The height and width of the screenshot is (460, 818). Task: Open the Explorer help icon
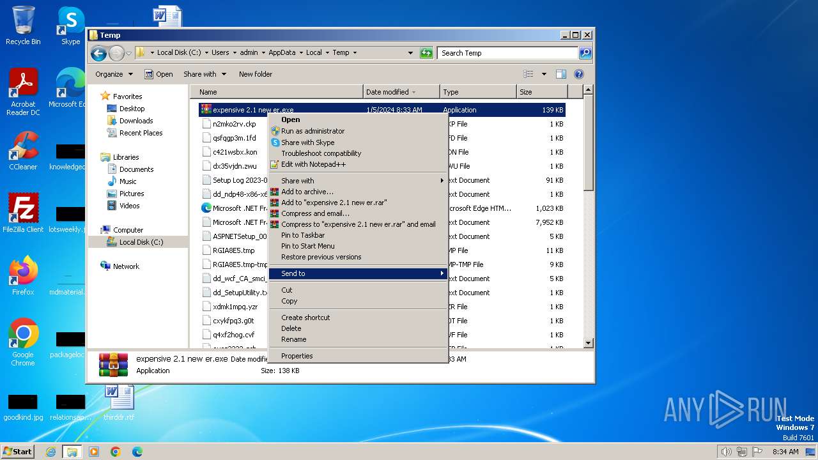click(x=578, y=74)
